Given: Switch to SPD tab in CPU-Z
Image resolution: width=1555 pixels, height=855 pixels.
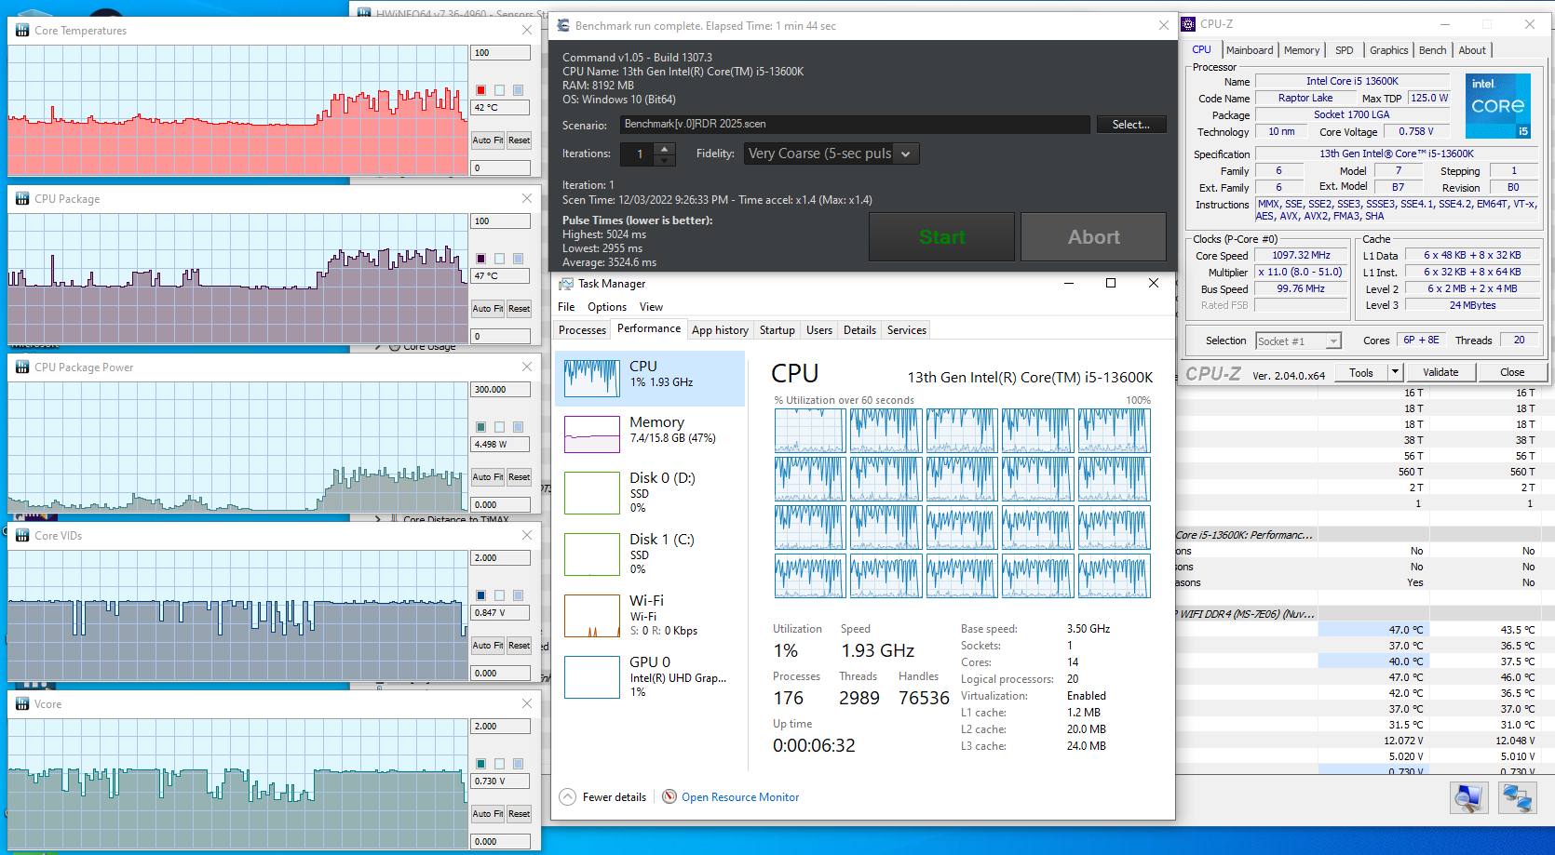Looking at the screenshot, I should coord(1345,50).
